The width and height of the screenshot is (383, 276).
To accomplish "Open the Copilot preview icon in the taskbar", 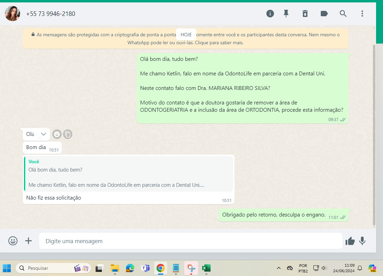I will click(372, 268).
